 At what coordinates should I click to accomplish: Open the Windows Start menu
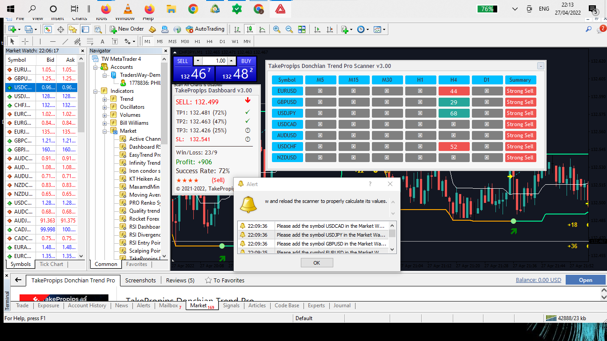point(11,9)
